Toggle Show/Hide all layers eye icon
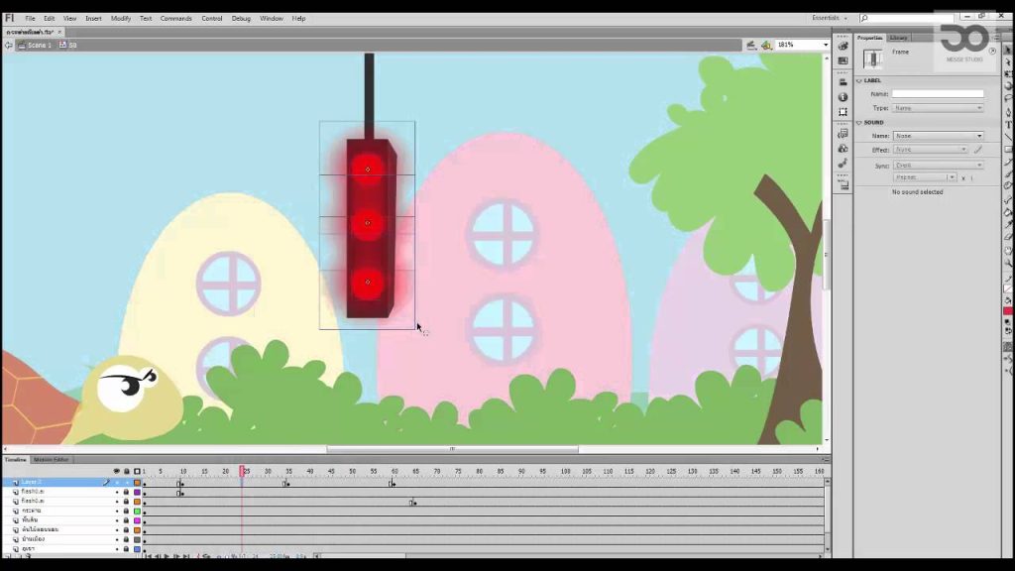1015x571 pixels. tap(117, 471)
